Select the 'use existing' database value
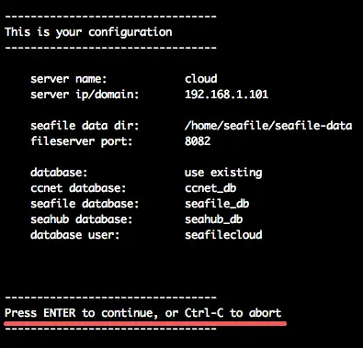This screenshot has height=348, width=363. [x=223, y=173]
